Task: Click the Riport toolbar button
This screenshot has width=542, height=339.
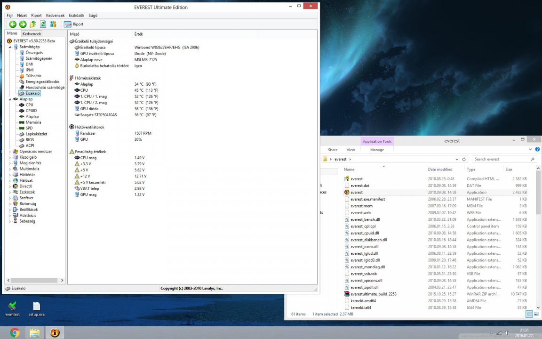Action: pyautogui.click(x=74, y=24)
